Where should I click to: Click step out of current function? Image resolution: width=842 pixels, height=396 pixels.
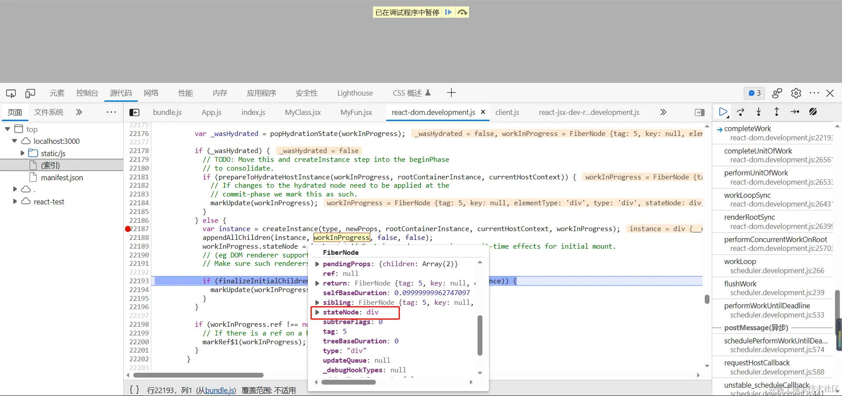(777, 112)
